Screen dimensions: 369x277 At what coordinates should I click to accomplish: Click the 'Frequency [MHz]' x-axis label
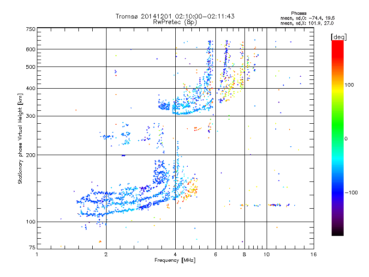tap(175, 260)
